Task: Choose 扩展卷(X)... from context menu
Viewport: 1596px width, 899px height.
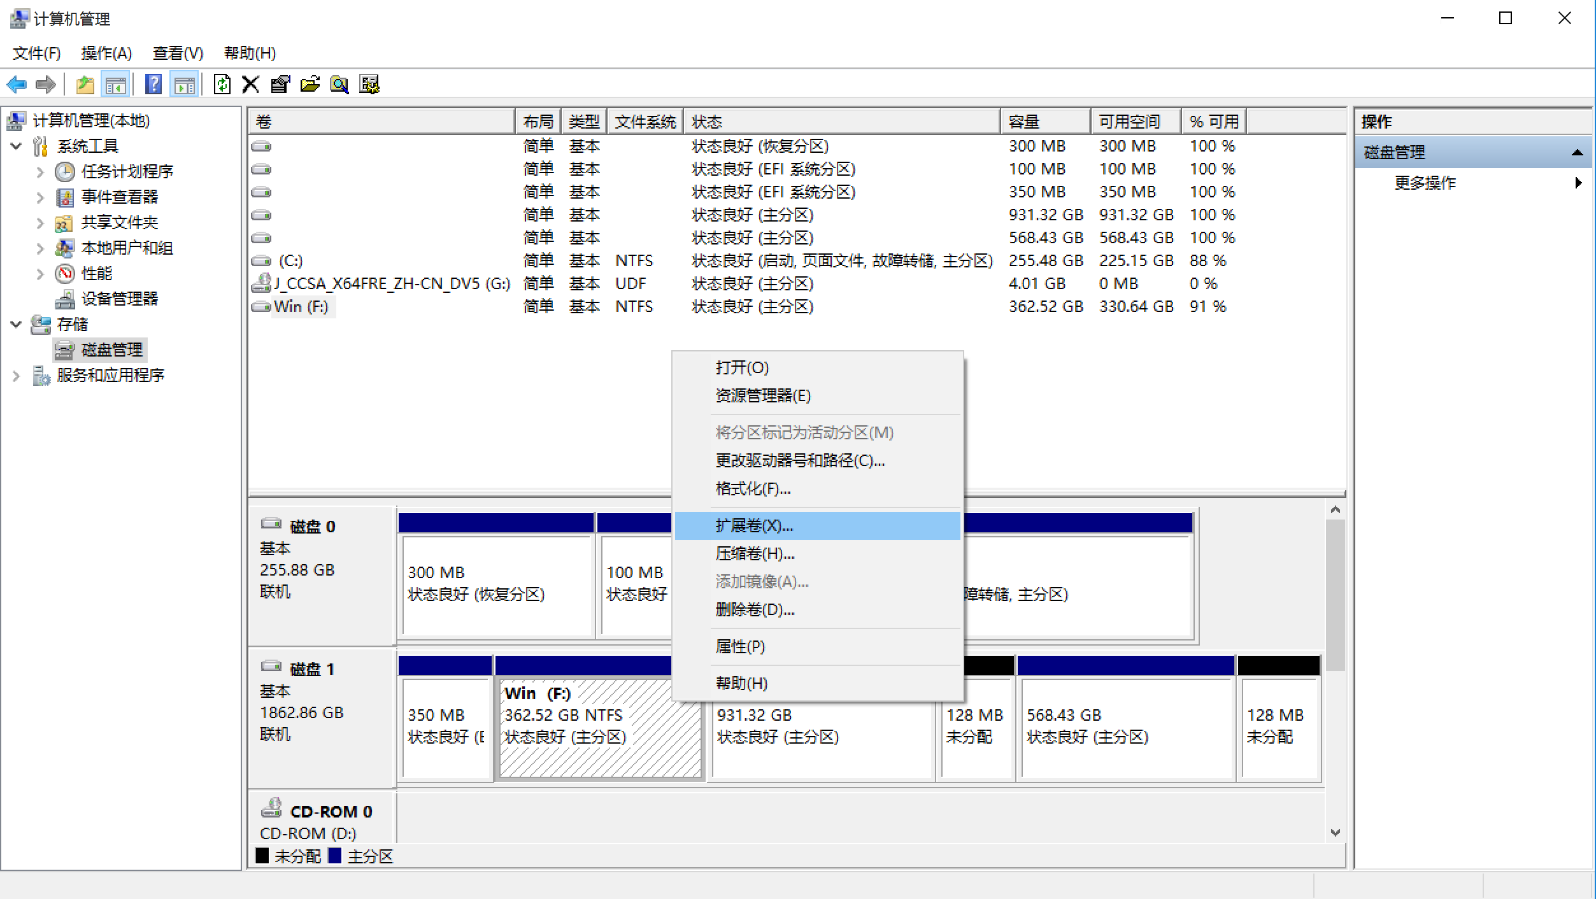Action: [x=817, y=525]
